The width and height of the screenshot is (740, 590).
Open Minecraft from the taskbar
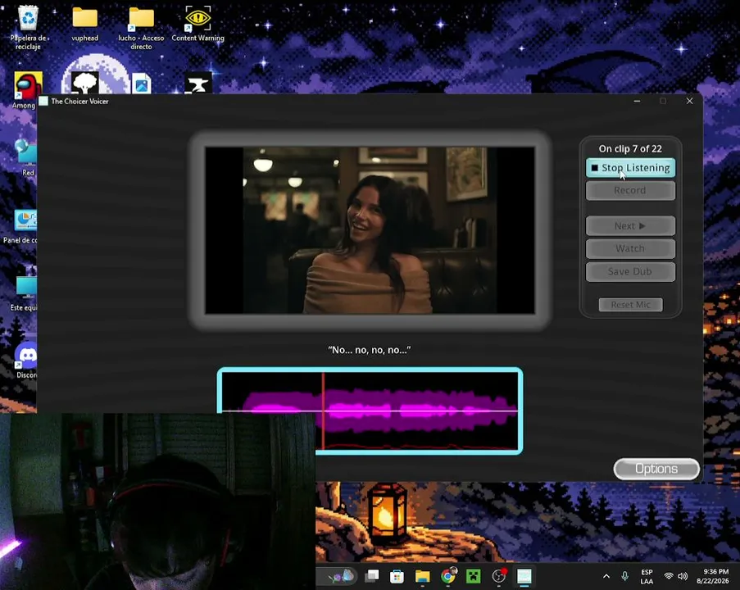coord(474,576)
